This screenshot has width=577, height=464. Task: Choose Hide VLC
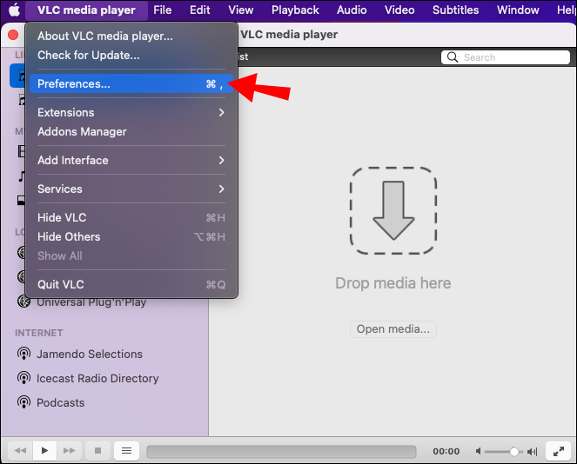click(131, 217)
